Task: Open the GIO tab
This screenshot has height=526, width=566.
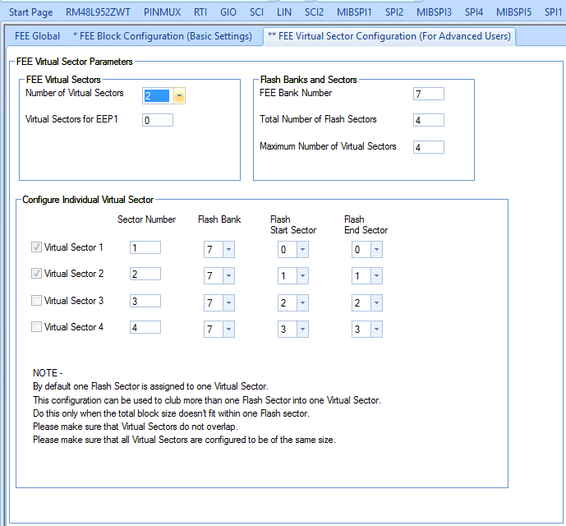Action: pyautogui.click(x=228, y=12)
